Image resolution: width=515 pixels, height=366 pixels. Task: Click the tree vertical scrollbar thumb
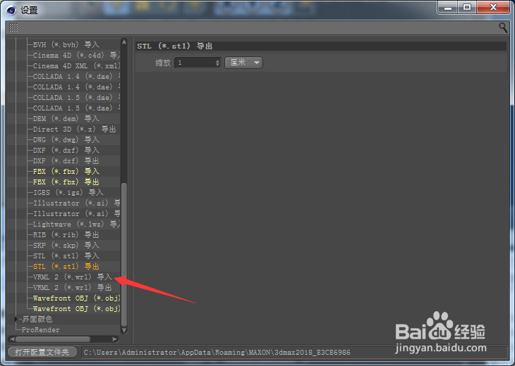click(x=124, y=254)
